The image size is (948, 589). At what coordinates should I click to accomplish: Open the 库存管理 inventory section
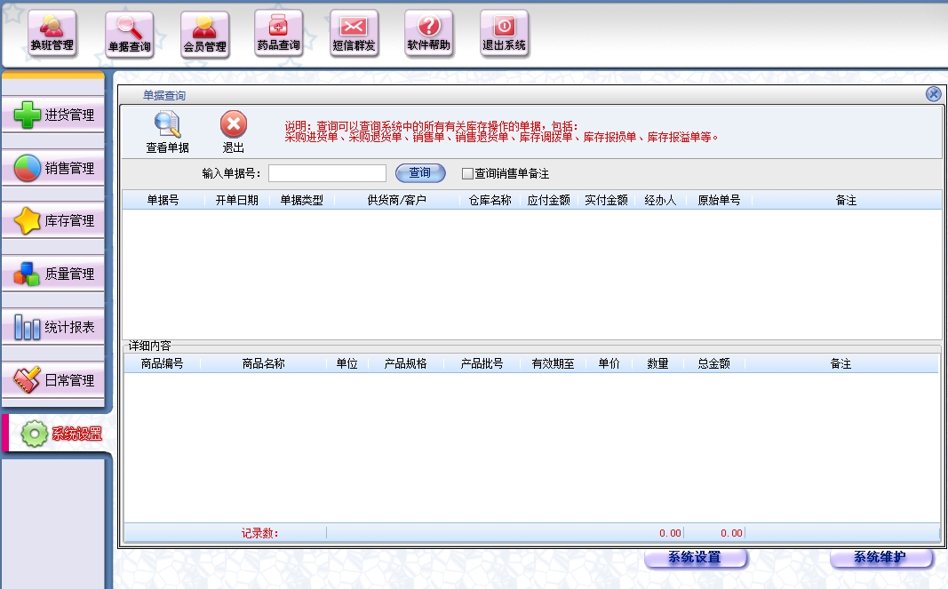coord(53,220)
